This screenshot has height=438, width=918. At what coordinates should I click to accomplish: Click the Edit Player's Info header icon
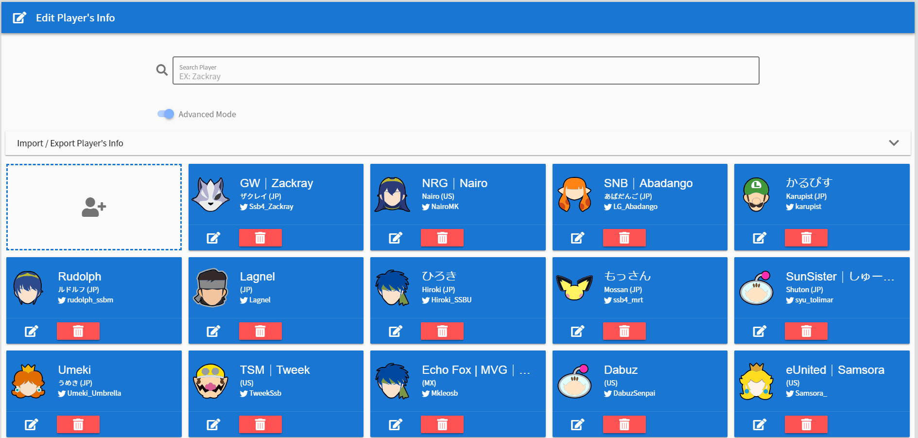point(19,18)
